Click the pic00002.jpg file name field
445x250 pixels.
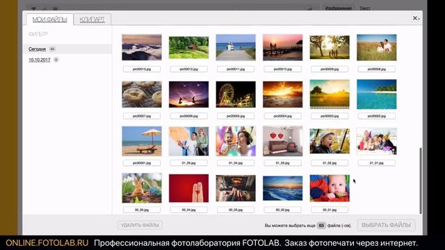(x=377, y=116)
